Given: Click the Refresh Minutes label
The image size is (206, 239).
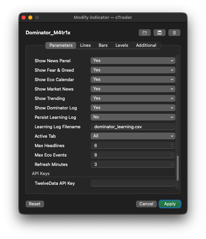Looking at the screenshot, I should tap(51, 165).
